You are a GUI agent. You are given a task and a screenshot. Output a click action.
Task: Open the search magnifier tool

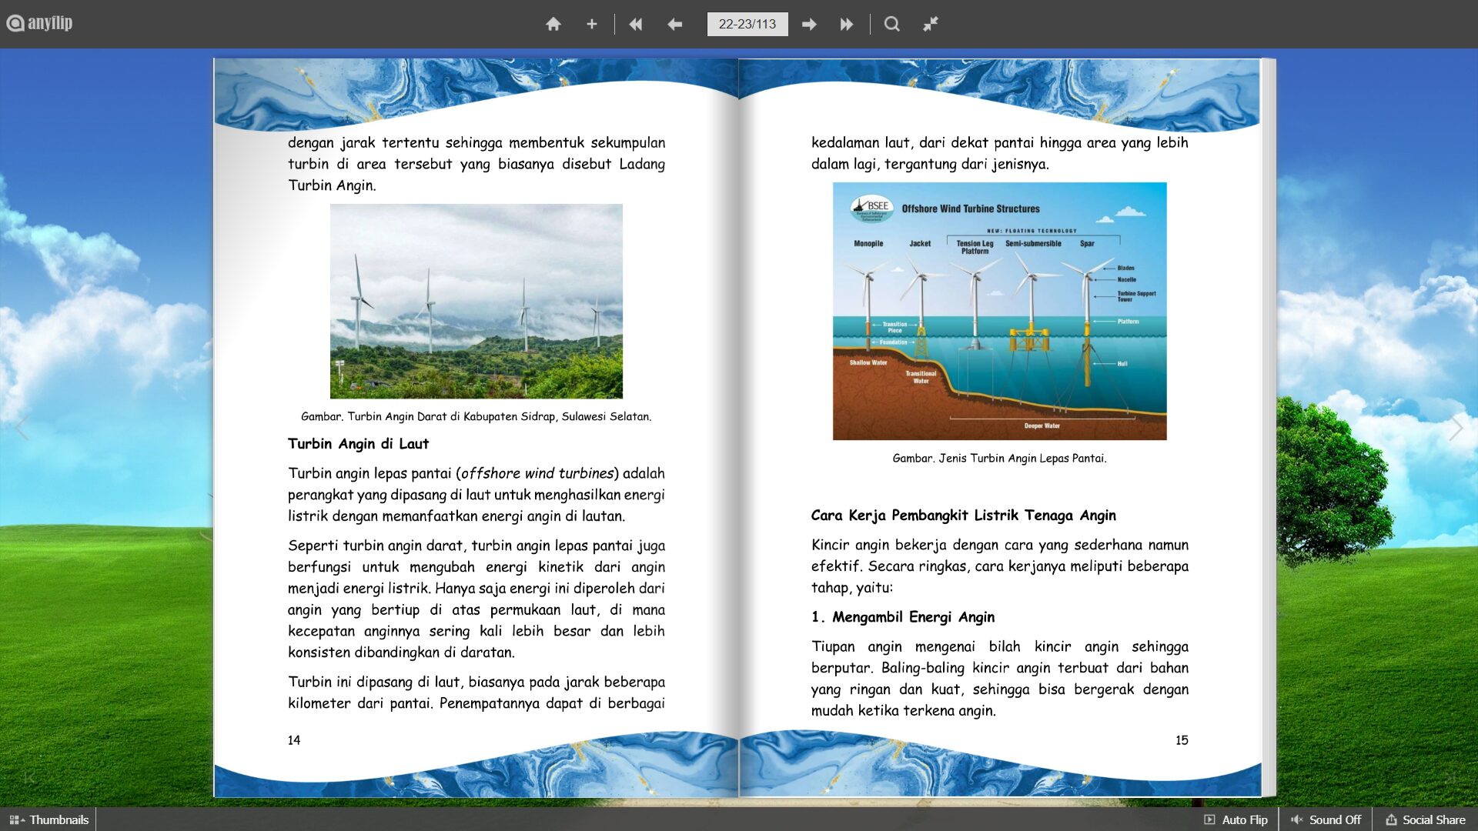(x=891, y=24)
